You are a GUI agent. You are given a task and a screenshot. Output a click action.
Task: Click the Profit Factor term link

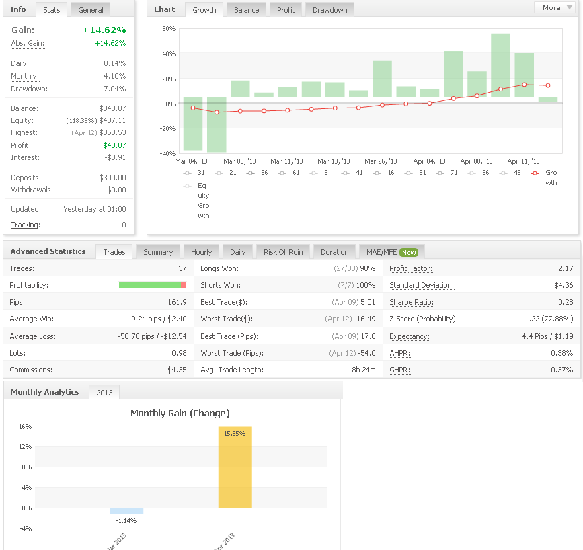point(411,268)
